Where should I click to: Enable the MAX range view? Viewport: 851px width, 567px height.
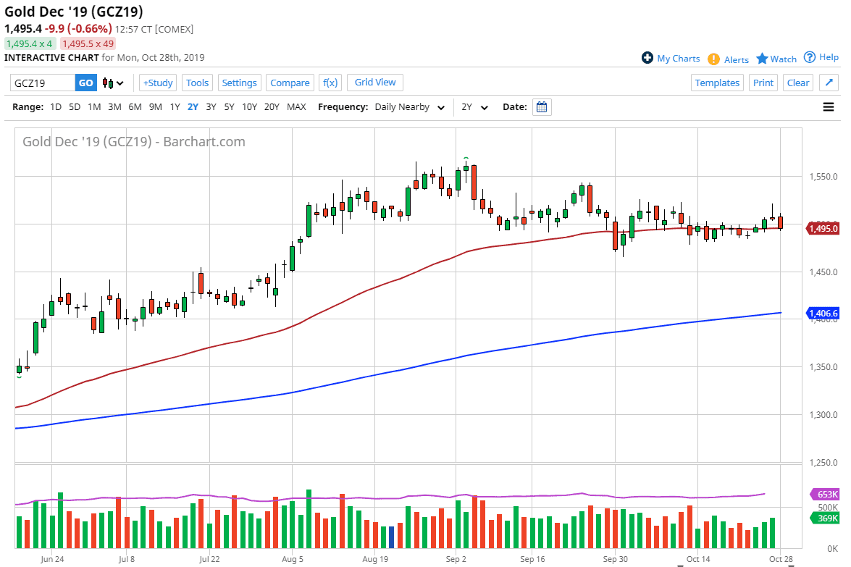tap(296, 106)
